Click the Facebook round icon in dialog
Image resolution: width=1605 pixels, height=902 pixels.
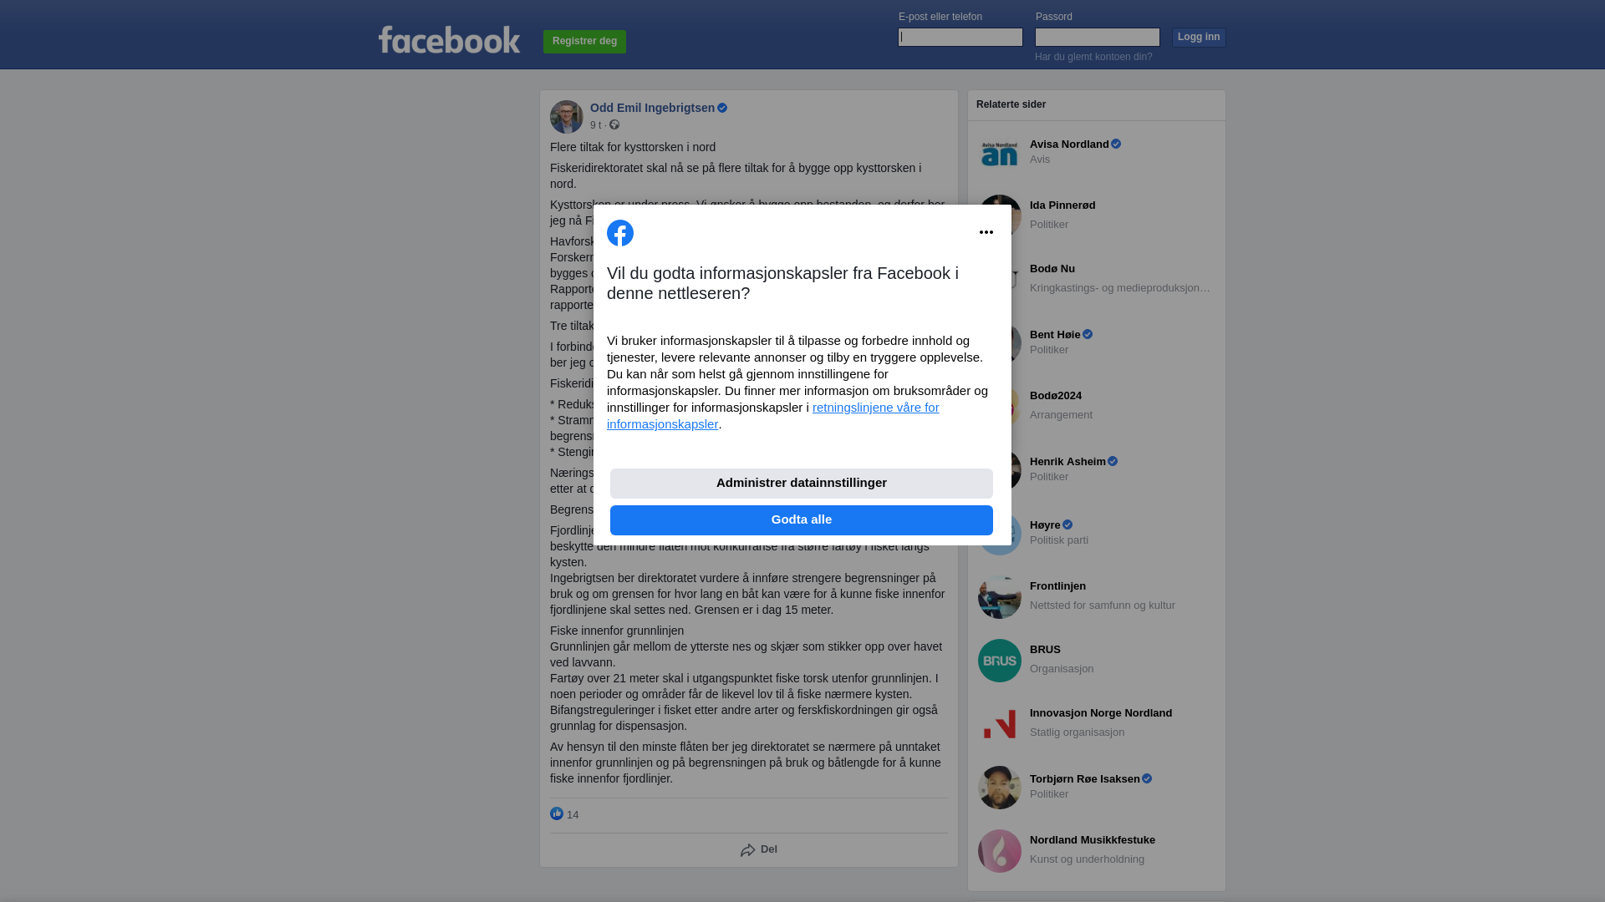pyautogui.click(x=620, y=233)
